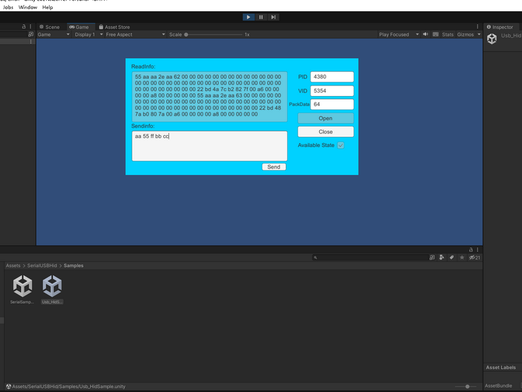
Task: Open the Window menu
Action: coord(28,7)
